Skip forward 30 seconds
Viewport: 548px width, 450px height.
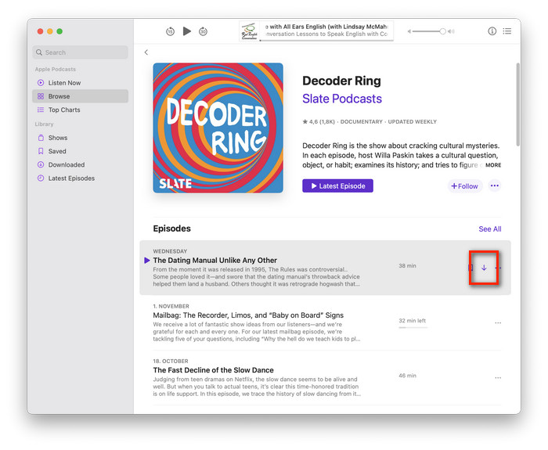pos(203,31)
